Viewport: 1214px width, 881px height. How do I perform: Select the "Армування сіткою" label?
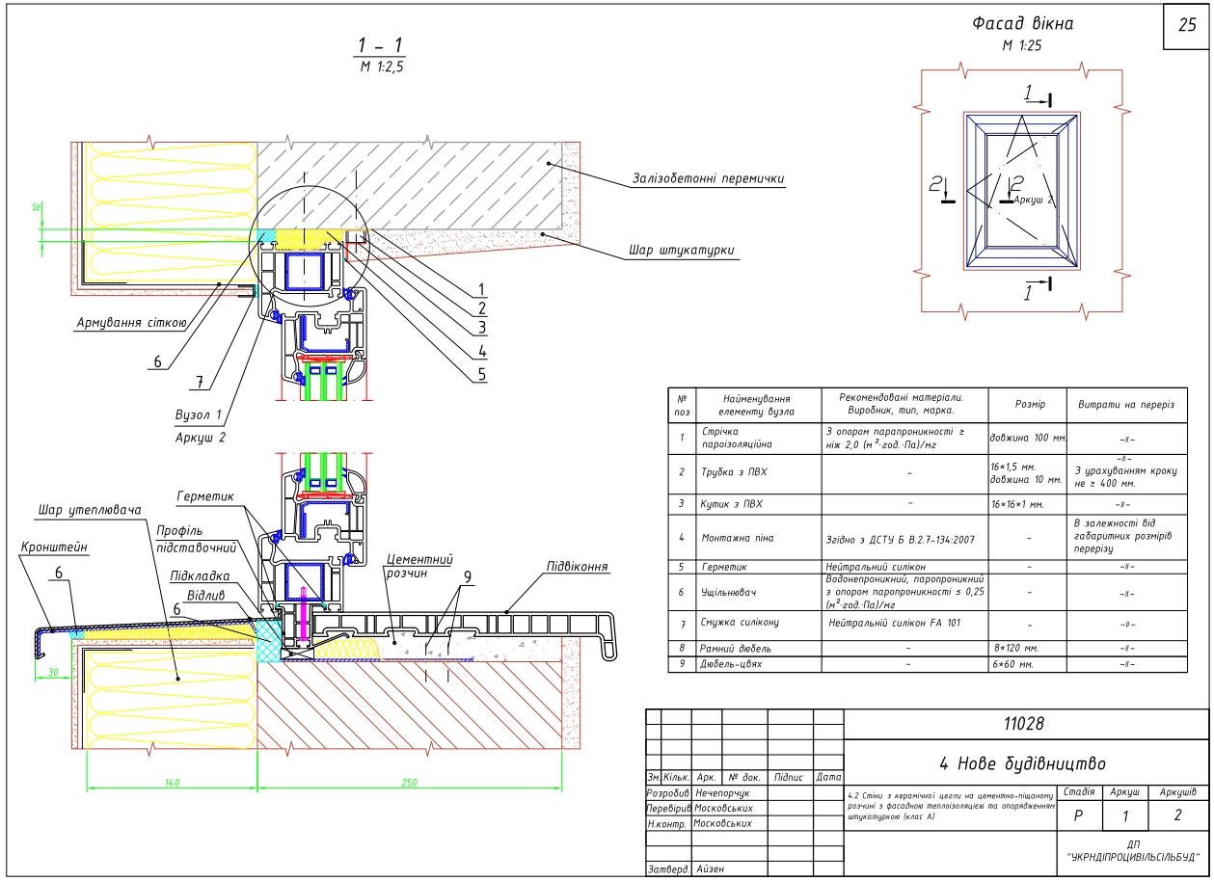click(130, 323)
